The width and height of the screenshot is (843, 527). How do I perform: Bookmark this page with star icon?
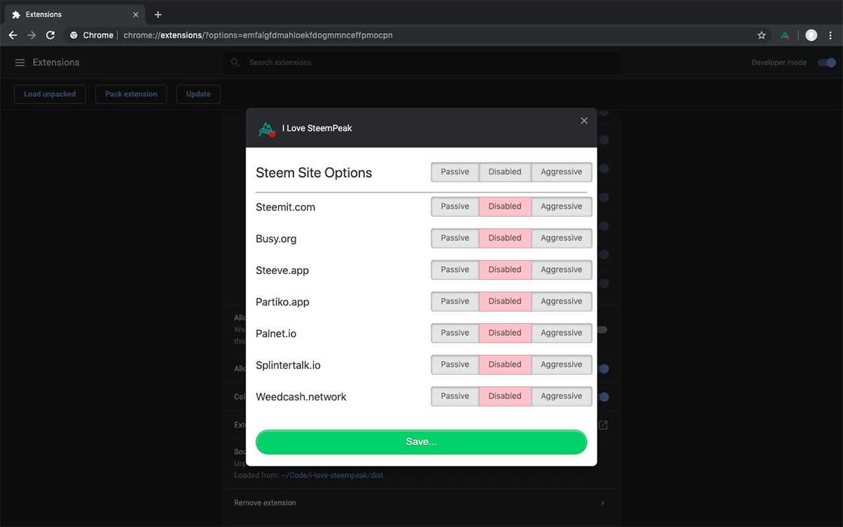761,35
